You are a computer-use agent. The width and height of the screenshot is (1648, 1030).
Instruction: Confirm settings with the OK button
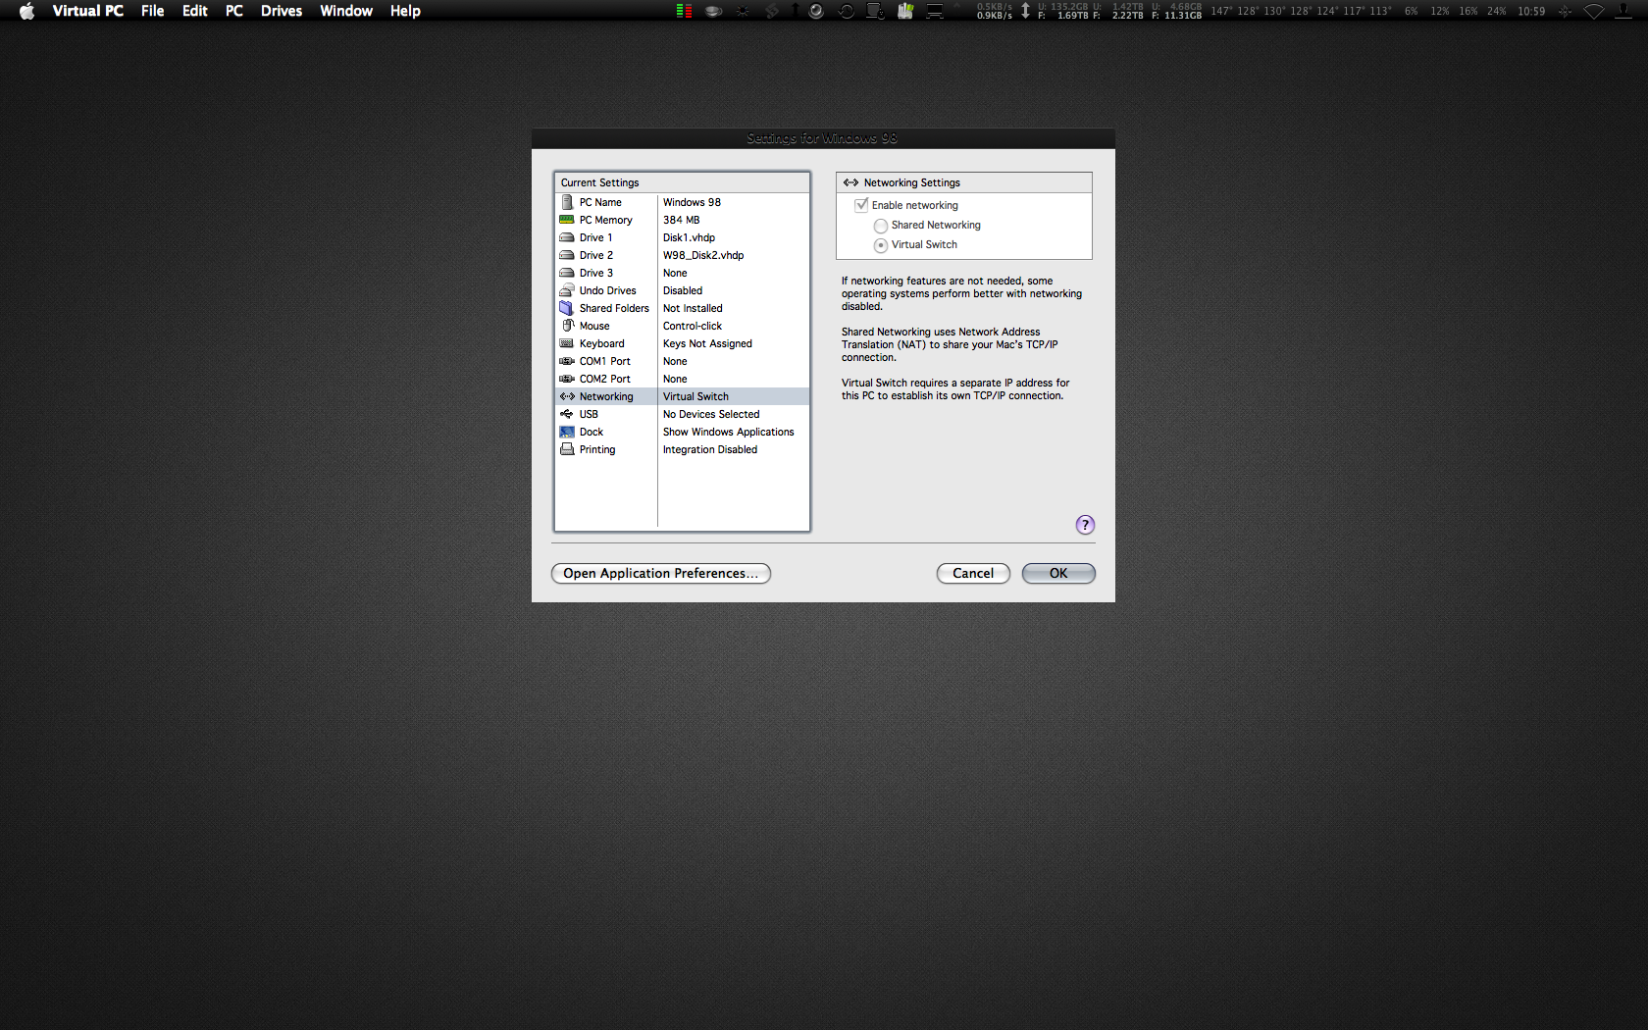(1058, 573)
